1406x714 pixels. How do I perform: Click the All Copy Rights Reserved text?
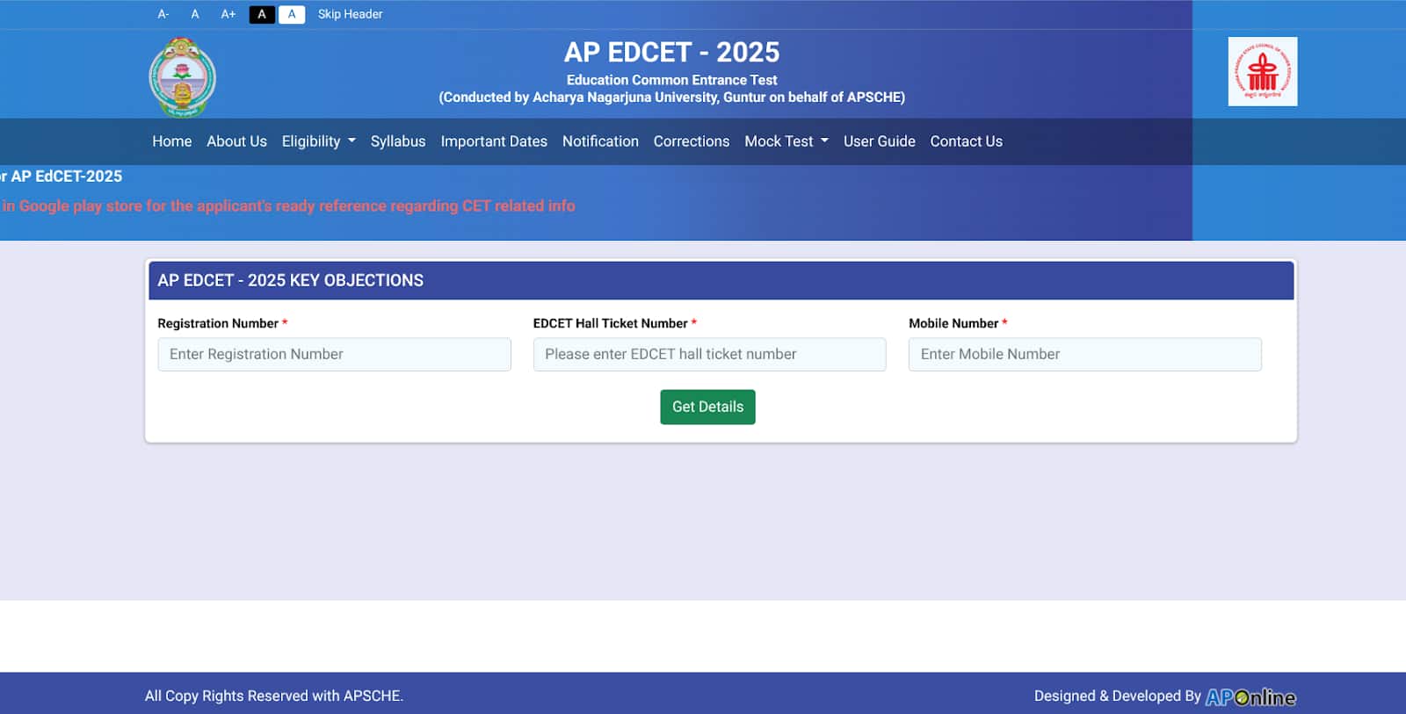coord(274,696)
